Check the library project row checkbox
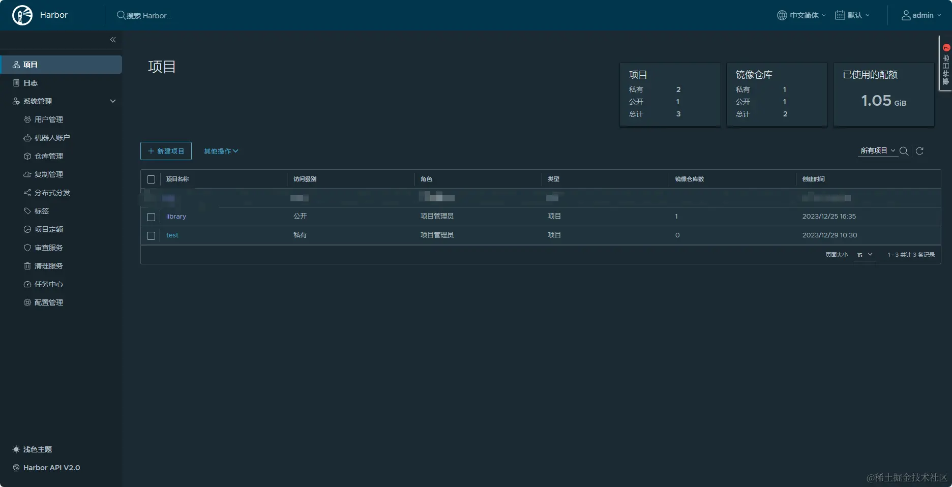The height and width of the screenshot is (487, 952). coord(151,217)
